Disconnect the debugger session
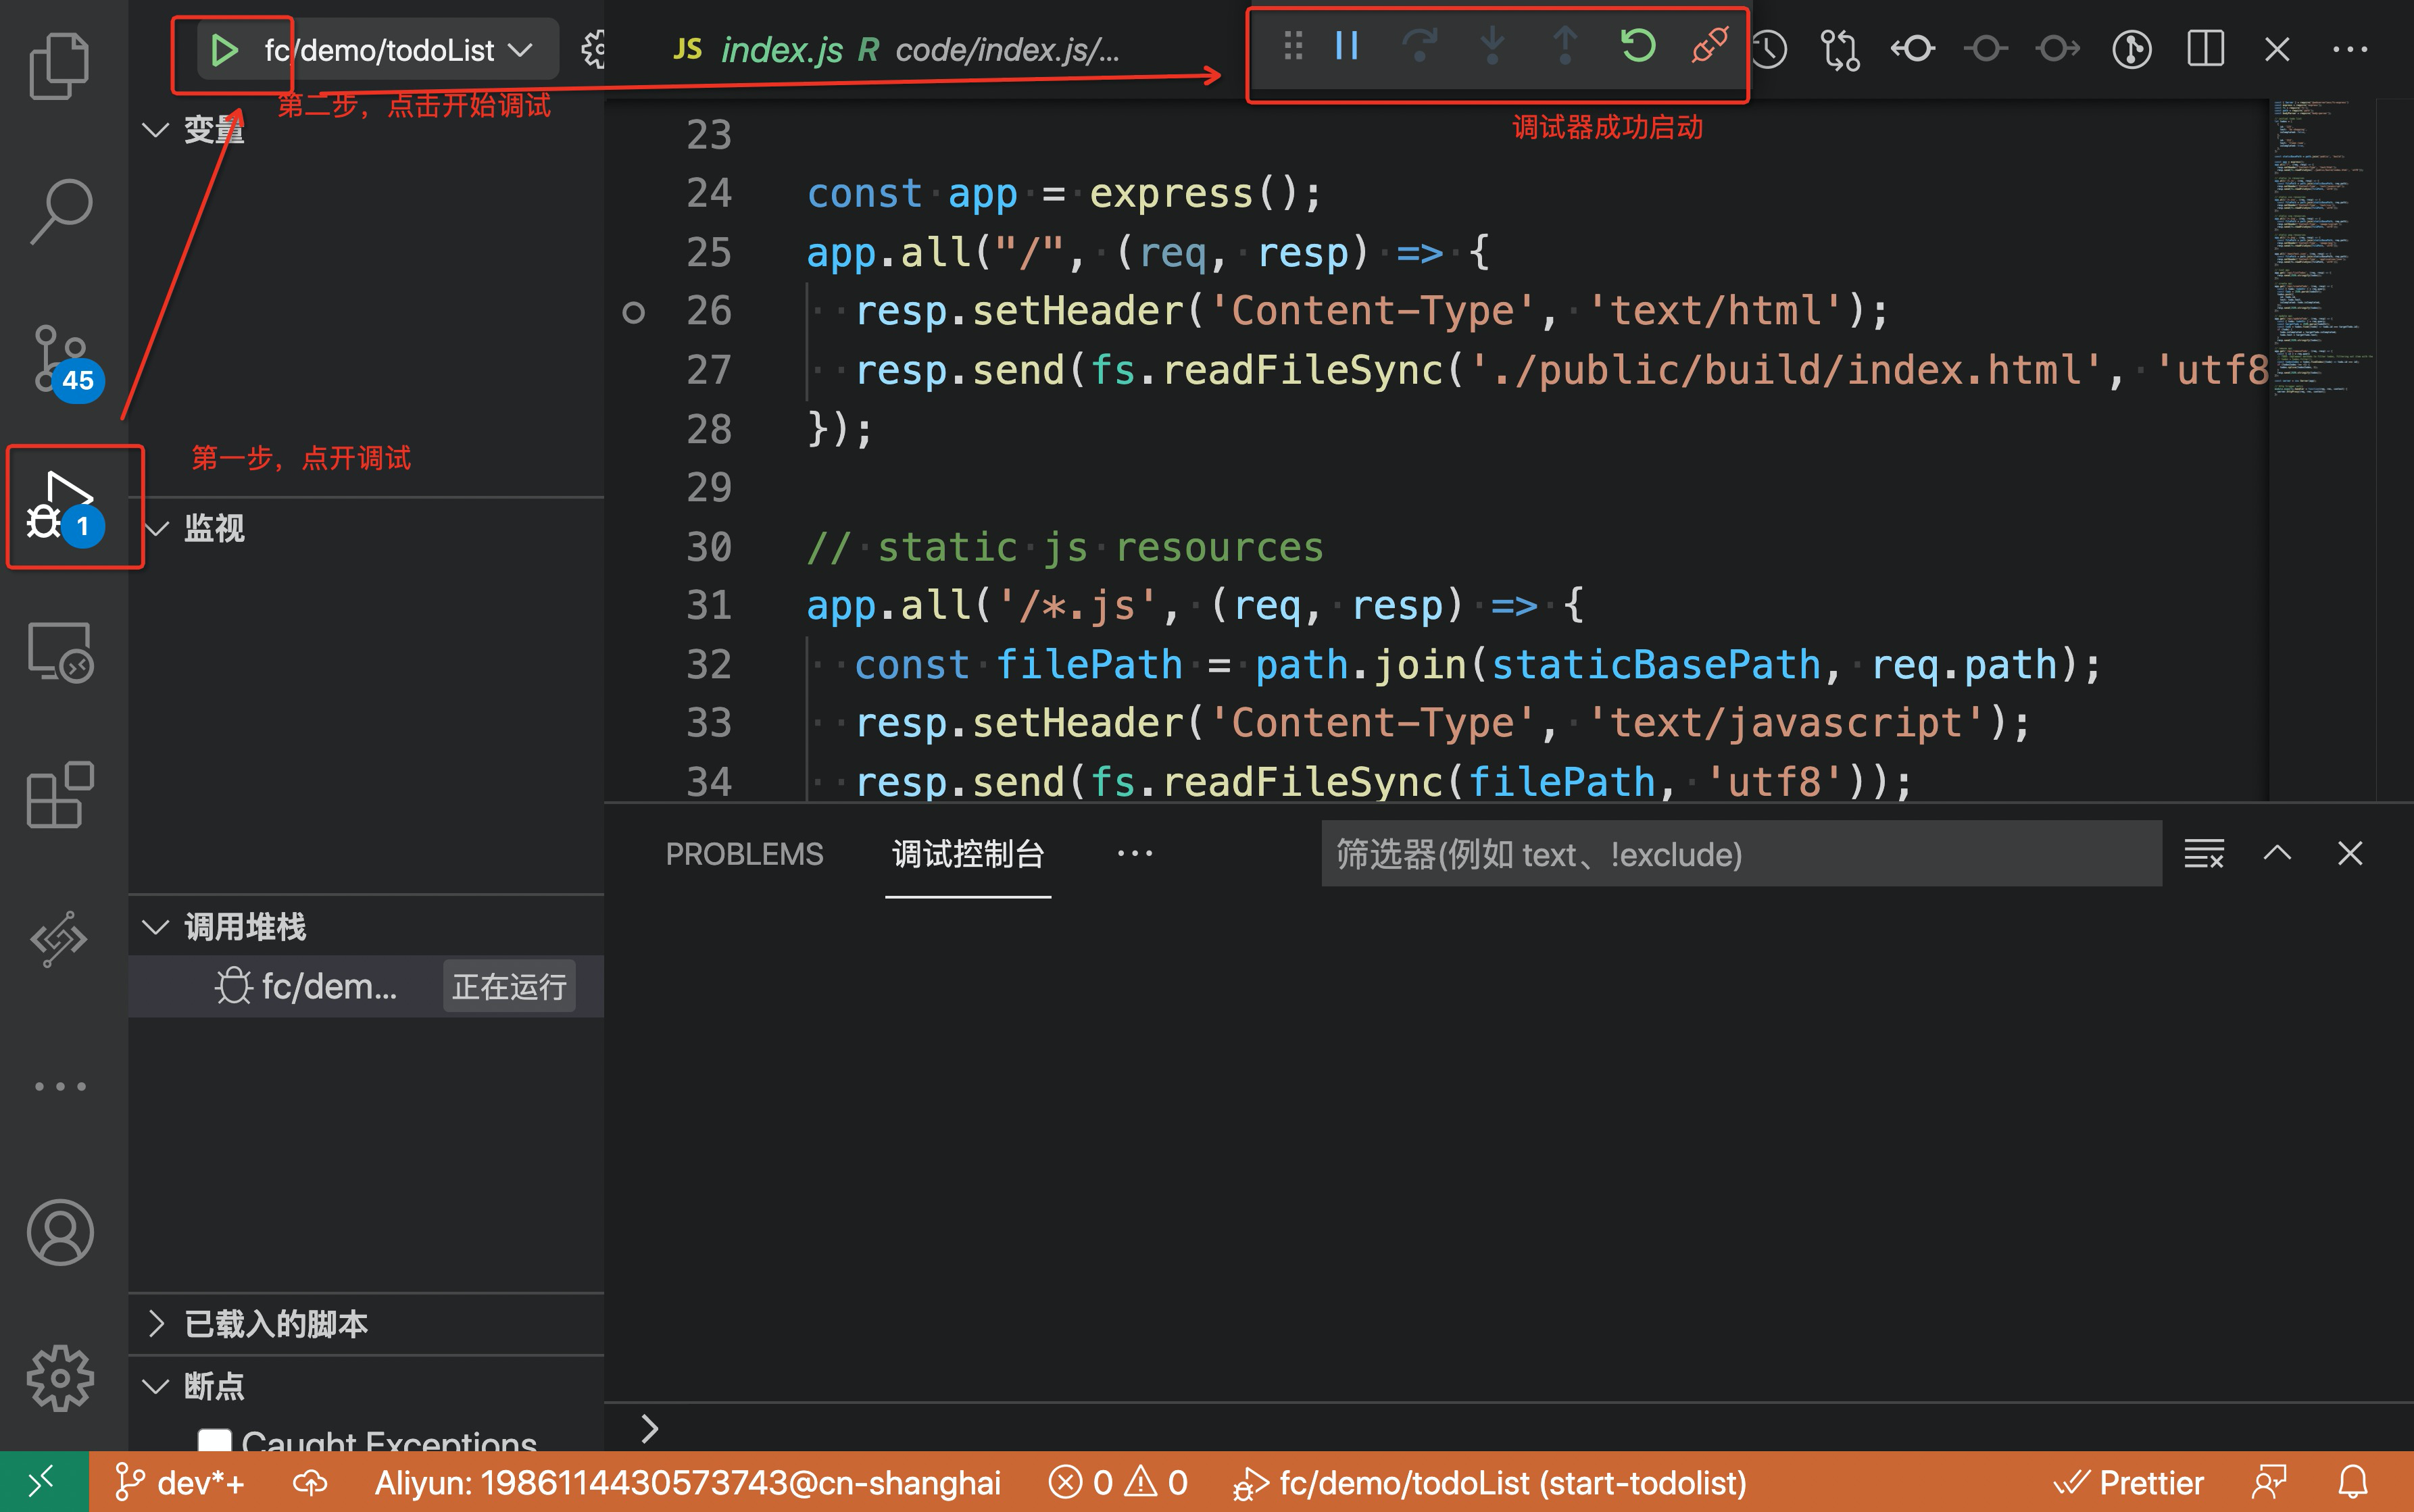Image resolution: width=2414 pixels, height=1512 pixels. point(1709,46)
